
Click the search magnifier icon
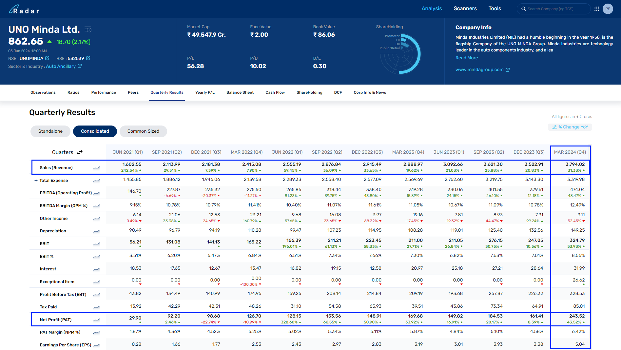pos(524,9)
